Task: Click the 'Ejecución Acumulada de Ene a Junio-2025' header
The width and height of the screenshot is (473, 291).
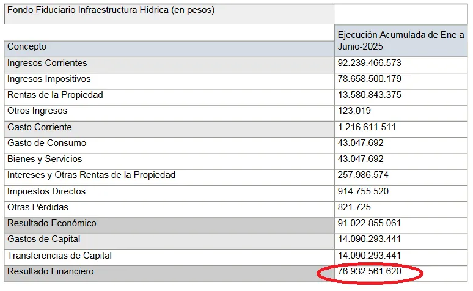Action: point(400,40)
